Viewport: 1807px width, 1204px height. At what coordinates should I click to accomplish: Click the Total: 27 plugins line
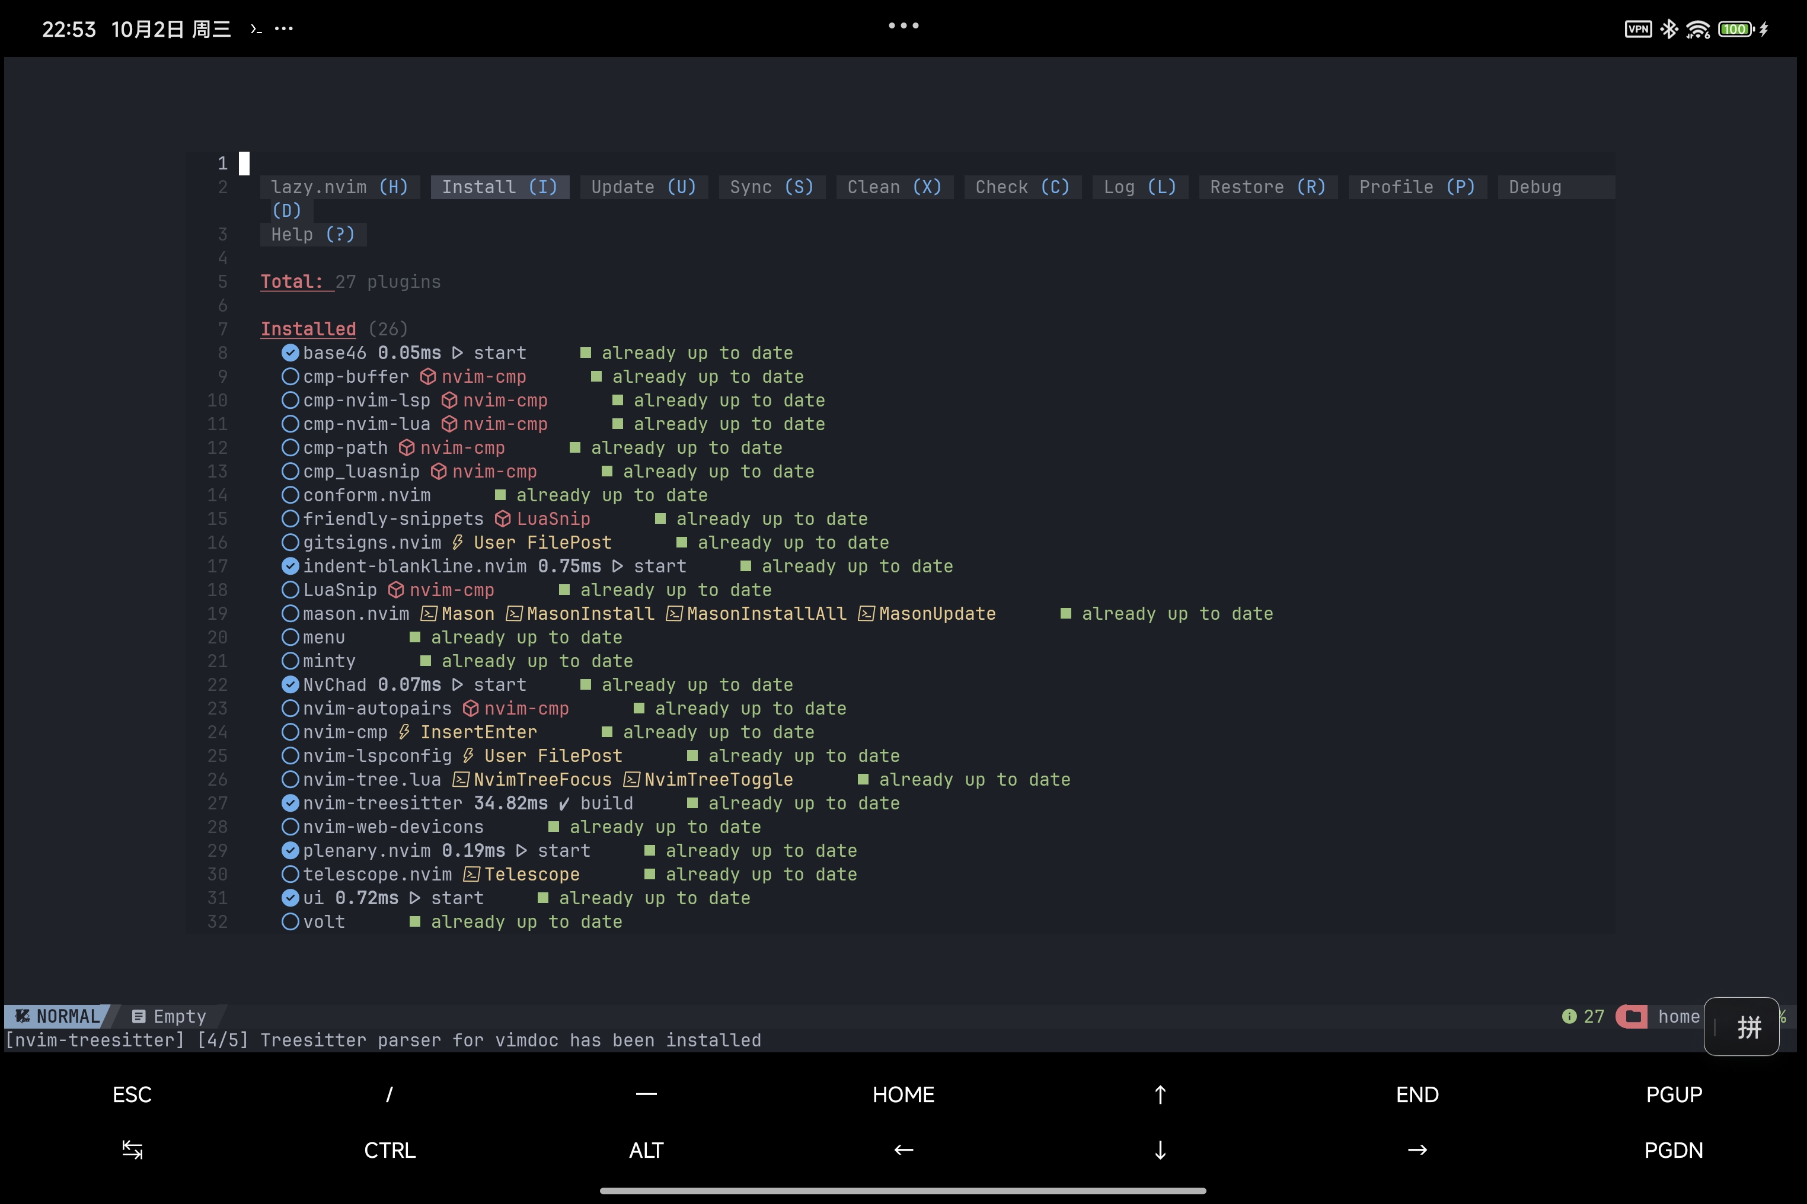click(350, 282)
